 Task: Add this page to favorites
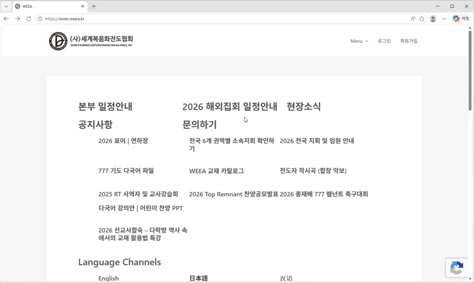(422, 18)
